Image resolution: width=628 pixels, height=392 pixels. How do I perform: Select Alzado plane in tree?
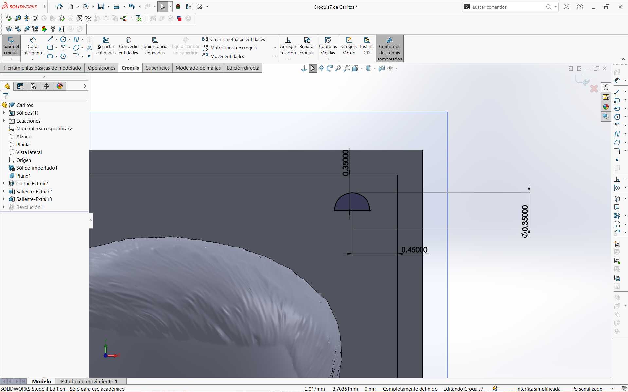(24, 136)
